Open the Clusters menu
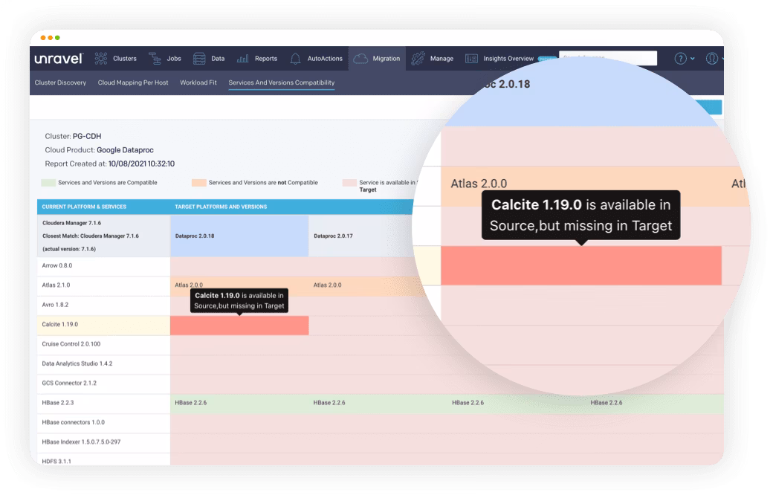Screen dimensions: 773x495 [x=125, y=59]
